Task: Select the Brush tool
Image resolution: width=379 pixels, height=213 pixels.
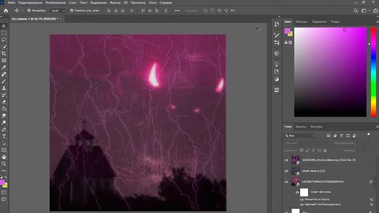Action: tap(4, 82)
